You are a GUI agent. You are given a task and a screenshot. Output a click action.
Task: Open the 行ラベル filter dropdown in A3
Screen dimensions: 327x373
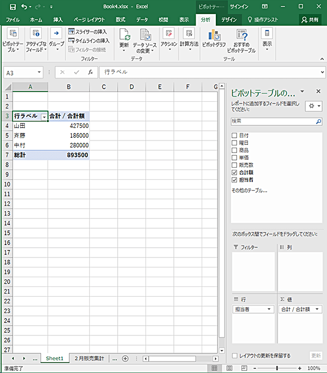(44, 117)
